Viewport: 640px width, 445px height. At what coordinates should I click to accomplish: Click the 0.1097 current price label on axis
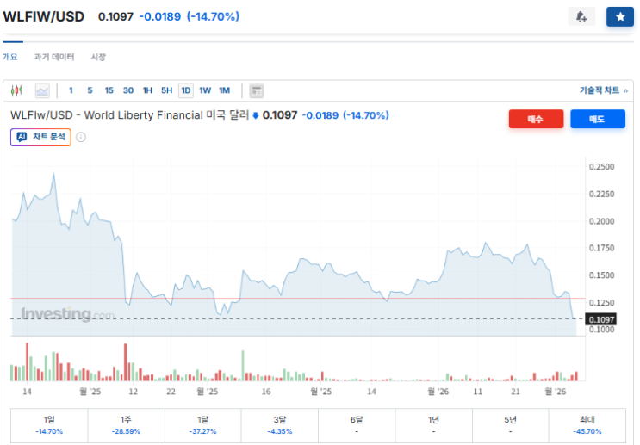(x=601, y=319)
